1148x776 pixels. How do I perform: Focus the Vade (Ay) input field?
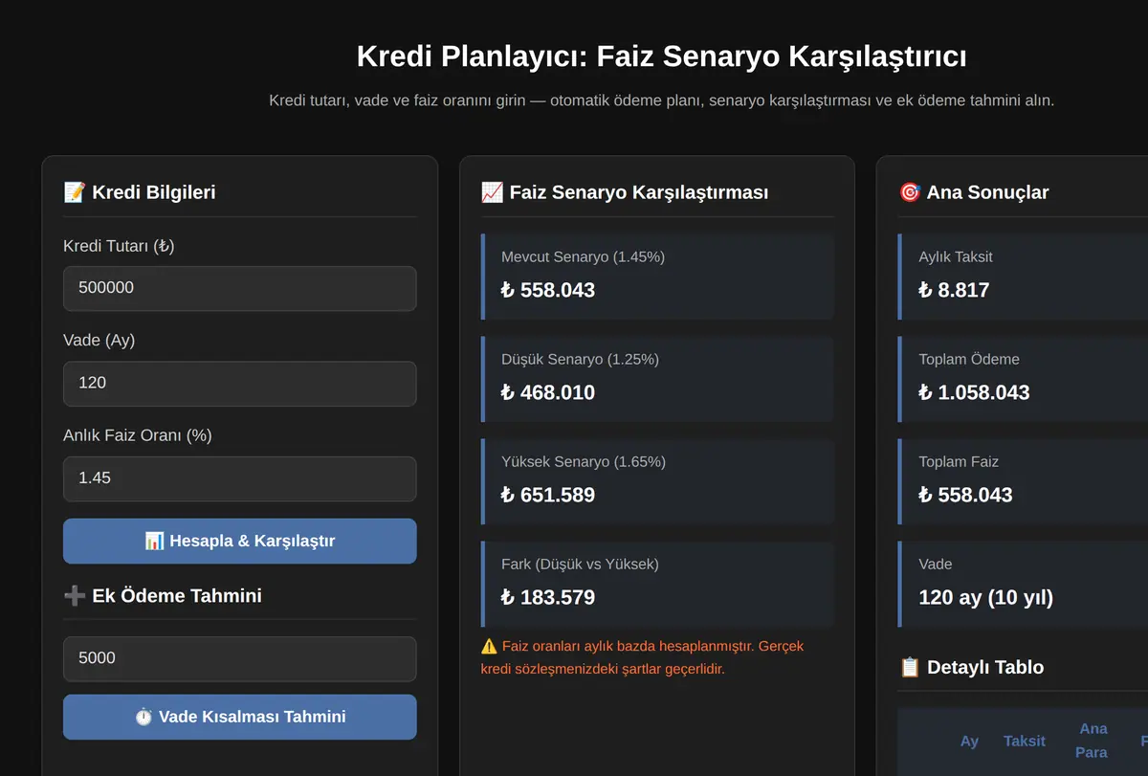click(239, 384)
